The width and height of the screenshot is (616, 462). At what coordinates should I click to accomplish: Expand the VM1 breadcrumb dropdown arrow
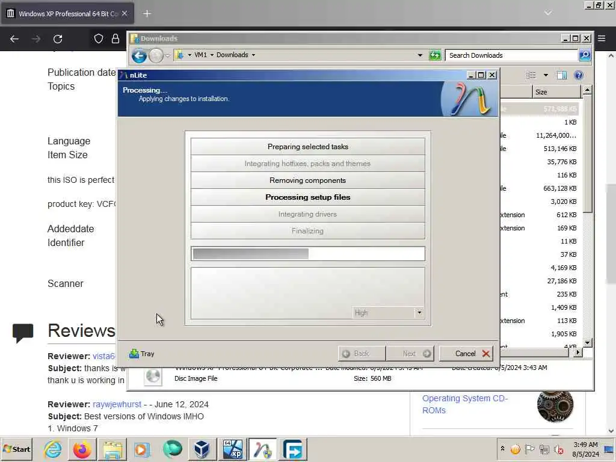tap(212, 55)
